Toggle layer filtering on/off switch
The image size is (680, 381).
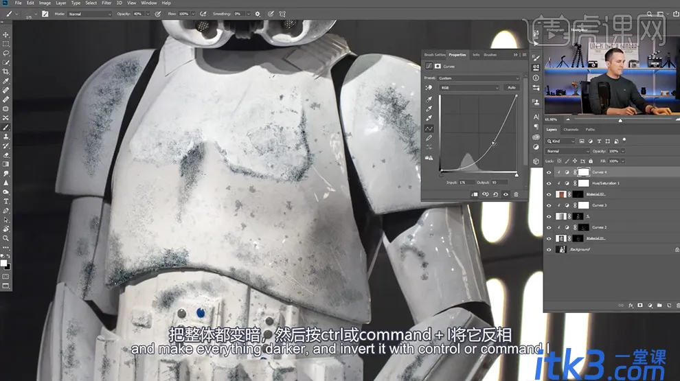pyautogui.click(x=624, y=140)
